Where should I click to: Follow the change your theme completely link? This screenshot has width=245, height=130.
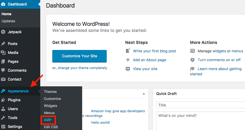(x=82, y=68)
